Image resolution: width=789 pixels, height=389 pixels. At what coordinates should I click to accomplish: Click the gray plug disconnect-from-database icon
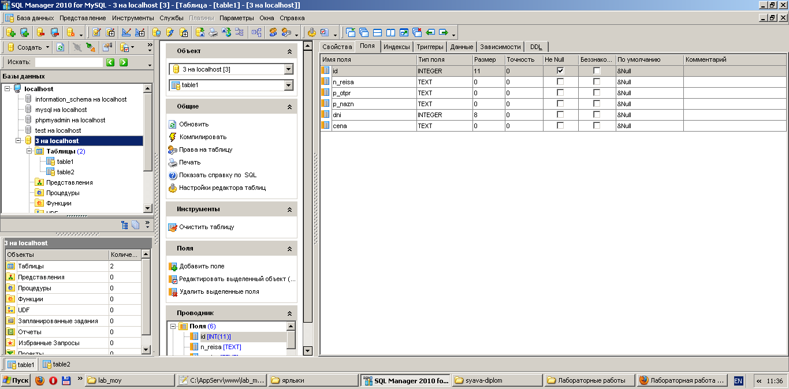[x=77, y=47]
